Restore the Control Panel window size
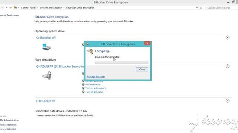Screen dimensions: 238x133 coord(233,2)
